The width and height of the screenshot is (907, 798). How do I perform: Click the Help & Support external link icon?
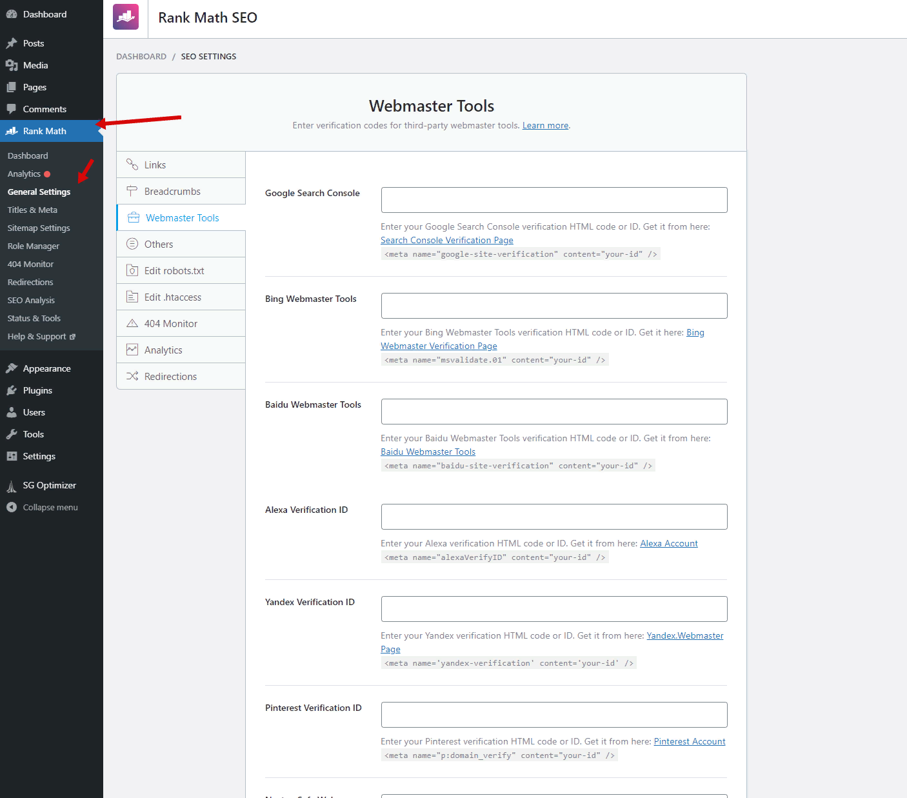72,337
